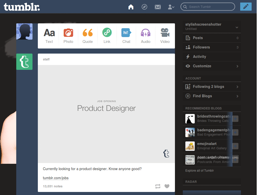This screenshot has height=195, width=260.
Task: Click the Find Blogs dotted circle icon
Action: click(188, 96)
